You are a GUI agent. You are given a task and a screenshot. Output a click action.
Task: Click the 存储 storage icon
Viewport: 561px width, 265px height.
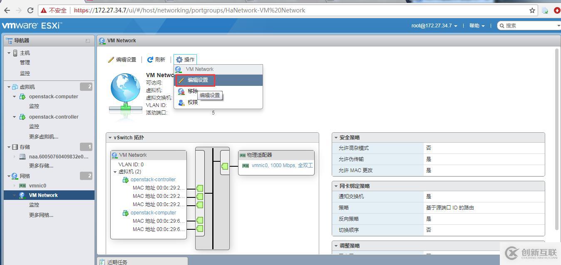pyautogui.click(x=15, y=147)
